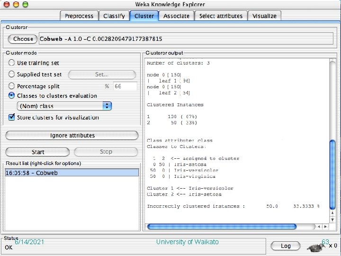Select Classes to clusters evaluation option
Viewport: 341px width, 256px height.
coord(11,96)
